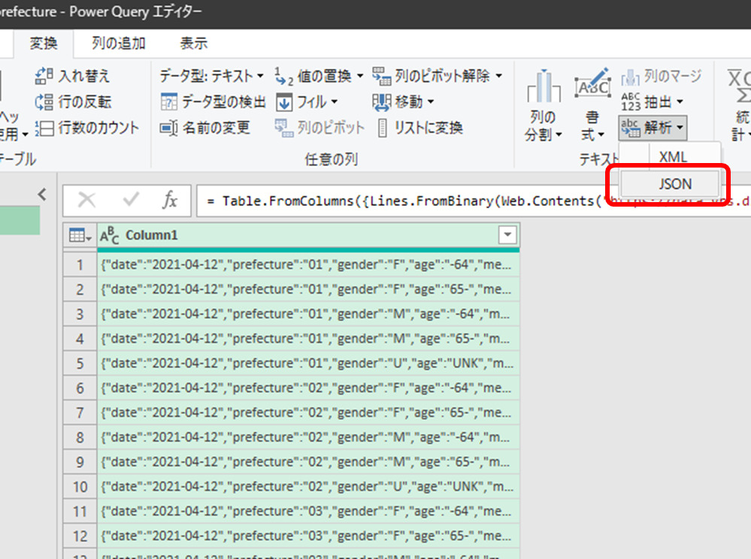751x559 pixels.
Task: Click the 列のマージ merge columns icon
Action: (630, 77)
